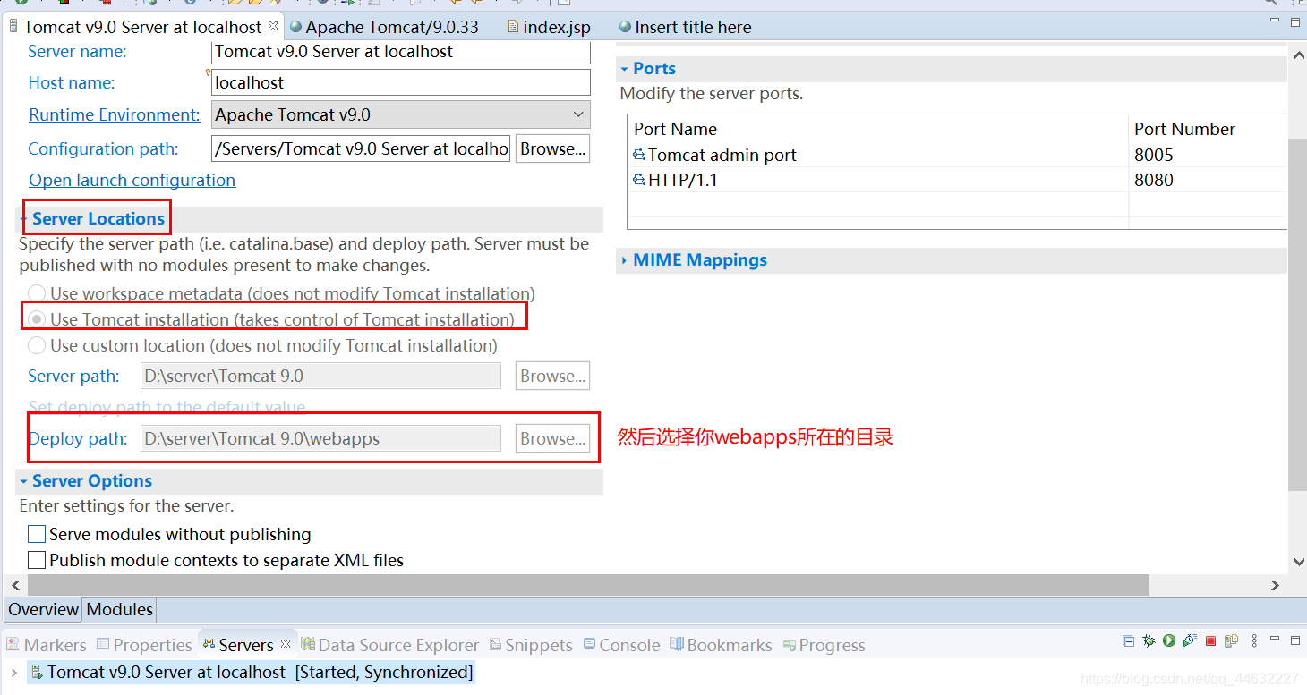The image size is (1307, 695).
Task: Collapse the Ports section
Action: tap(624, 69)
